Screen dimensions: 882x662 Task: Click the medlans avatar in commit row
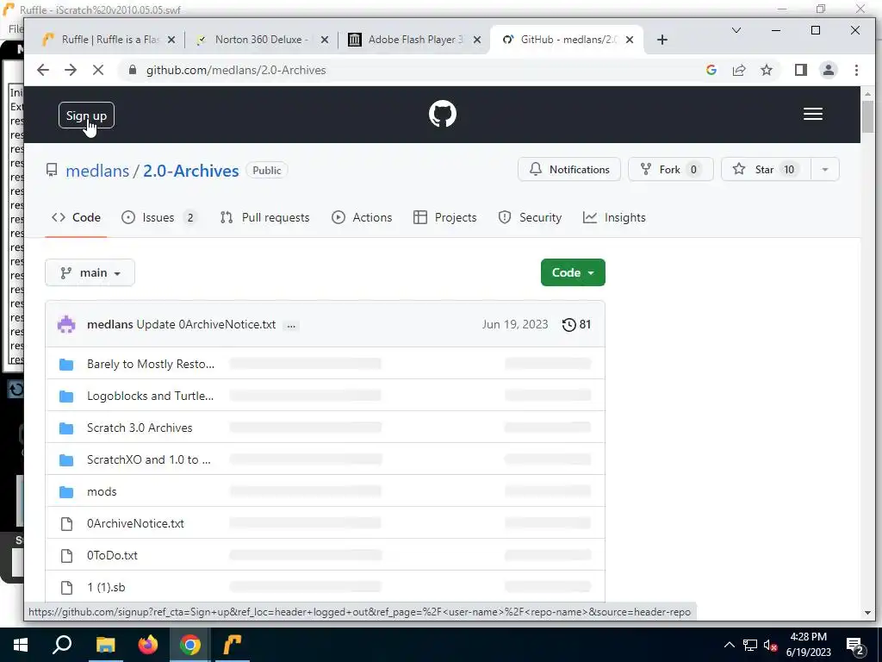click(66, 324)
